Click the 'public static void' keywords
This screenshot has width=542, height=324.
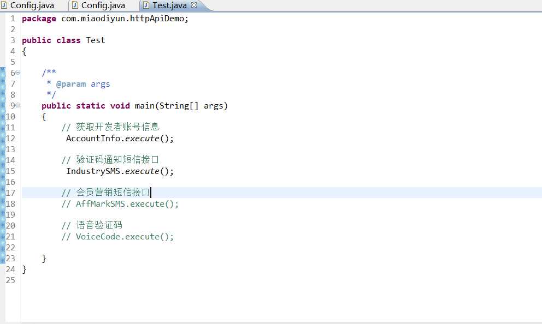(x=86, y=106)
